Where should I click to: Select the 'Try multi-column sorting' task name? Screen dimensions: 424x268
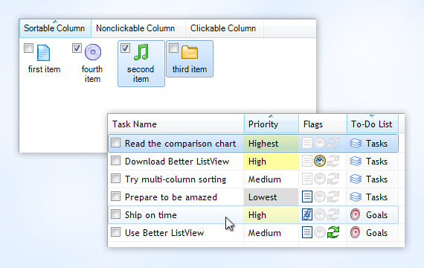coord(176,179)
